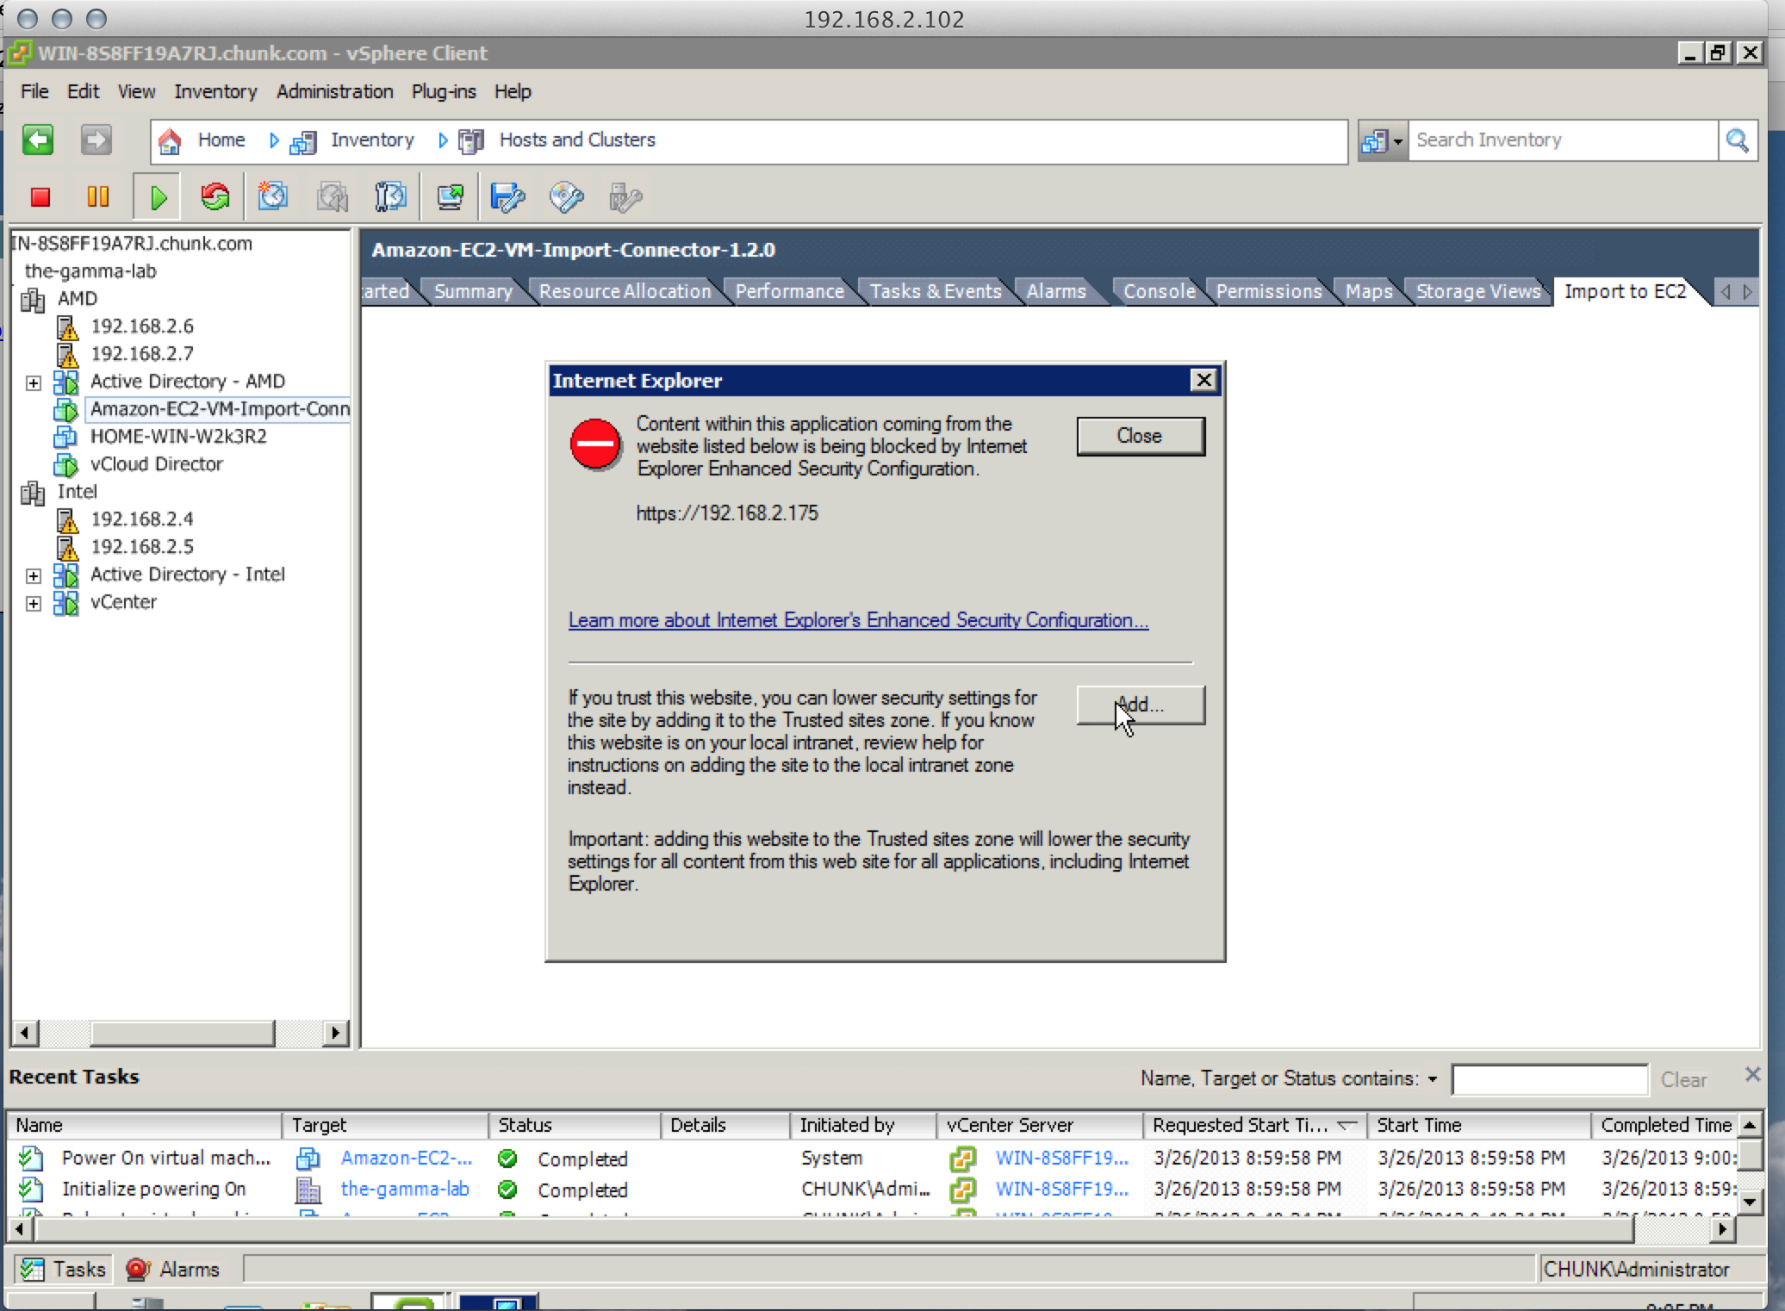Click the green Back navigation arrow
Viewport: 1785px width, 1311px height.
pyautogui.click(x=38, y=140)
